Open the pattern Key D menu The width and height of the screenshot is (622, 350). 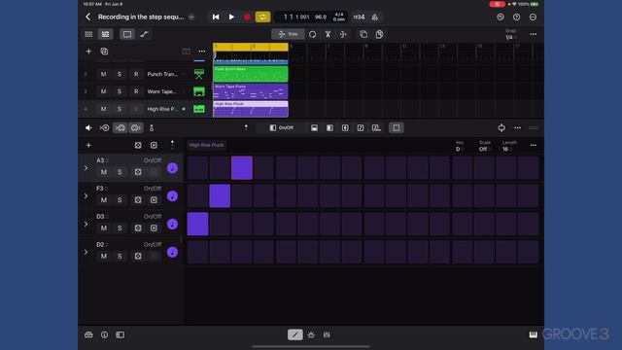[460, 146]
